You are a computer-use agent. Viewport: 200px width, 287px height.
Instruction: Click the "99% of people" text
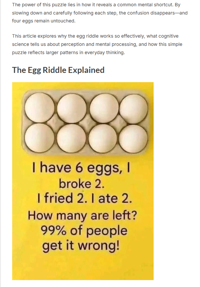84,231
